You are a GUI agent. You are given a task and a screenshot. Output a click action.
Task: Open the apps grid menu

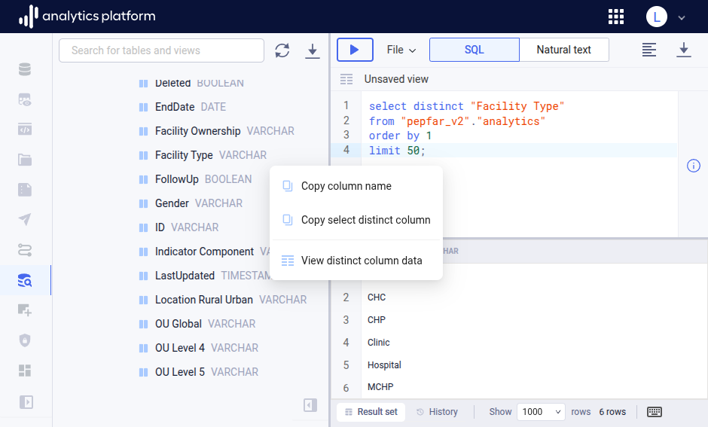coord(616,17)
